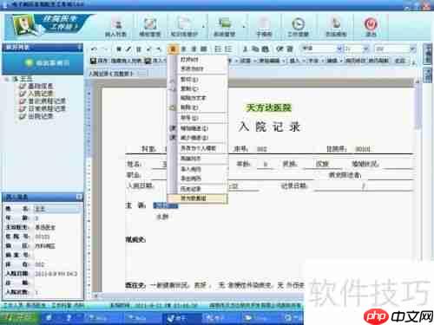Pin the upper left panel header
Image resolution: width=434 pixels, height=325 pixels.
click(x=80, y=47)
